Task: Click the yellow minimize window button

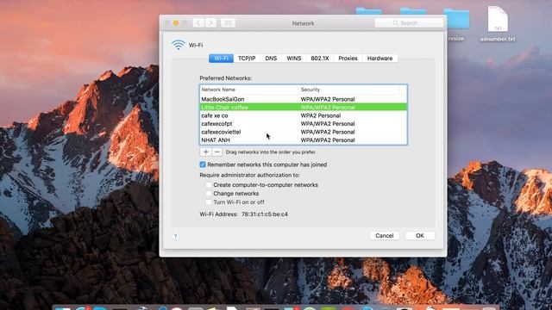Action: point(176,23)
